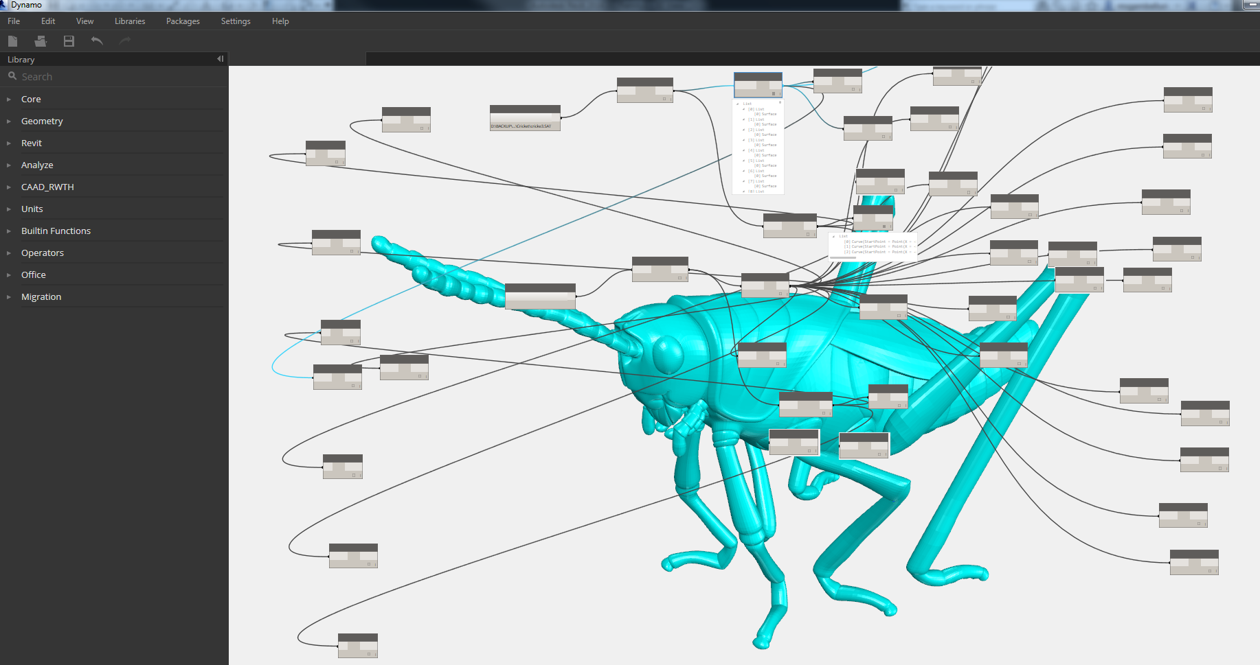The height and width of the screenshot is (665, 1260).
Task: Open the View menu
Action: coord(85,21)
